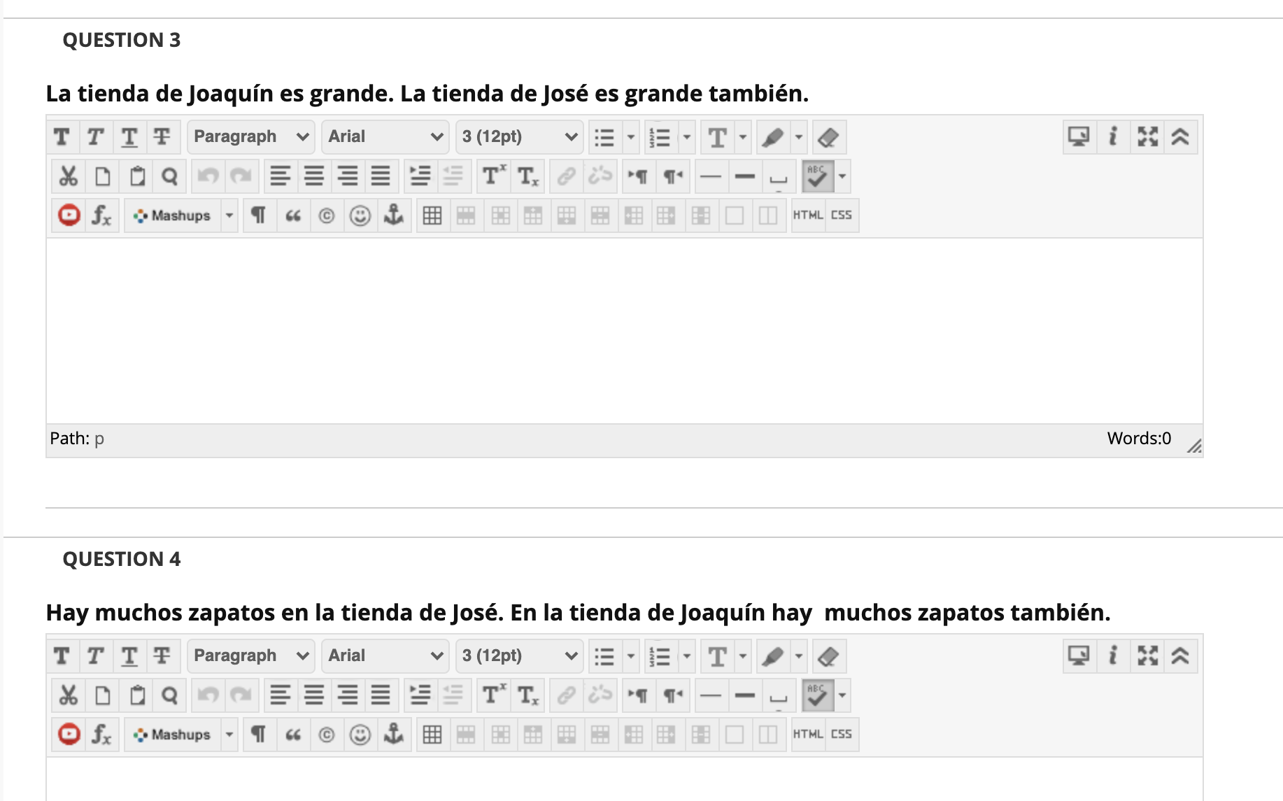Insert an emoticon in Question 3 editor
1283x801 pixels.
360,215
